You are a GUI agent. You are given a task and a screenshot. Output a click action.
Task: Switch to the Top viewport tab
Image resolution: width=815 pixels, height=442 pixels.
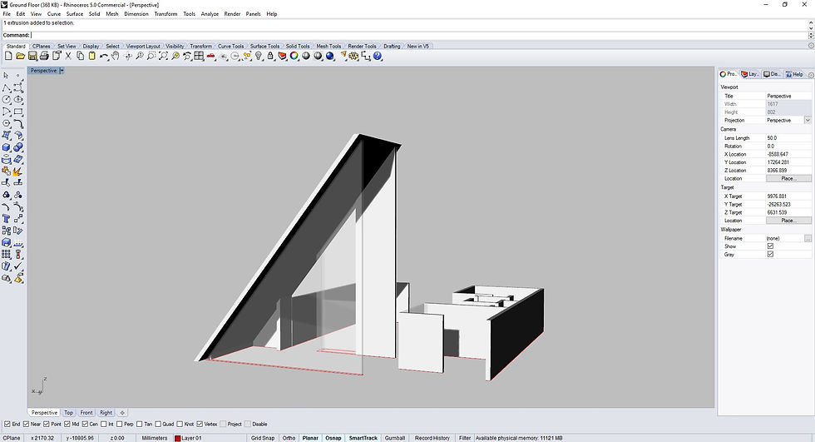point(68,412)
